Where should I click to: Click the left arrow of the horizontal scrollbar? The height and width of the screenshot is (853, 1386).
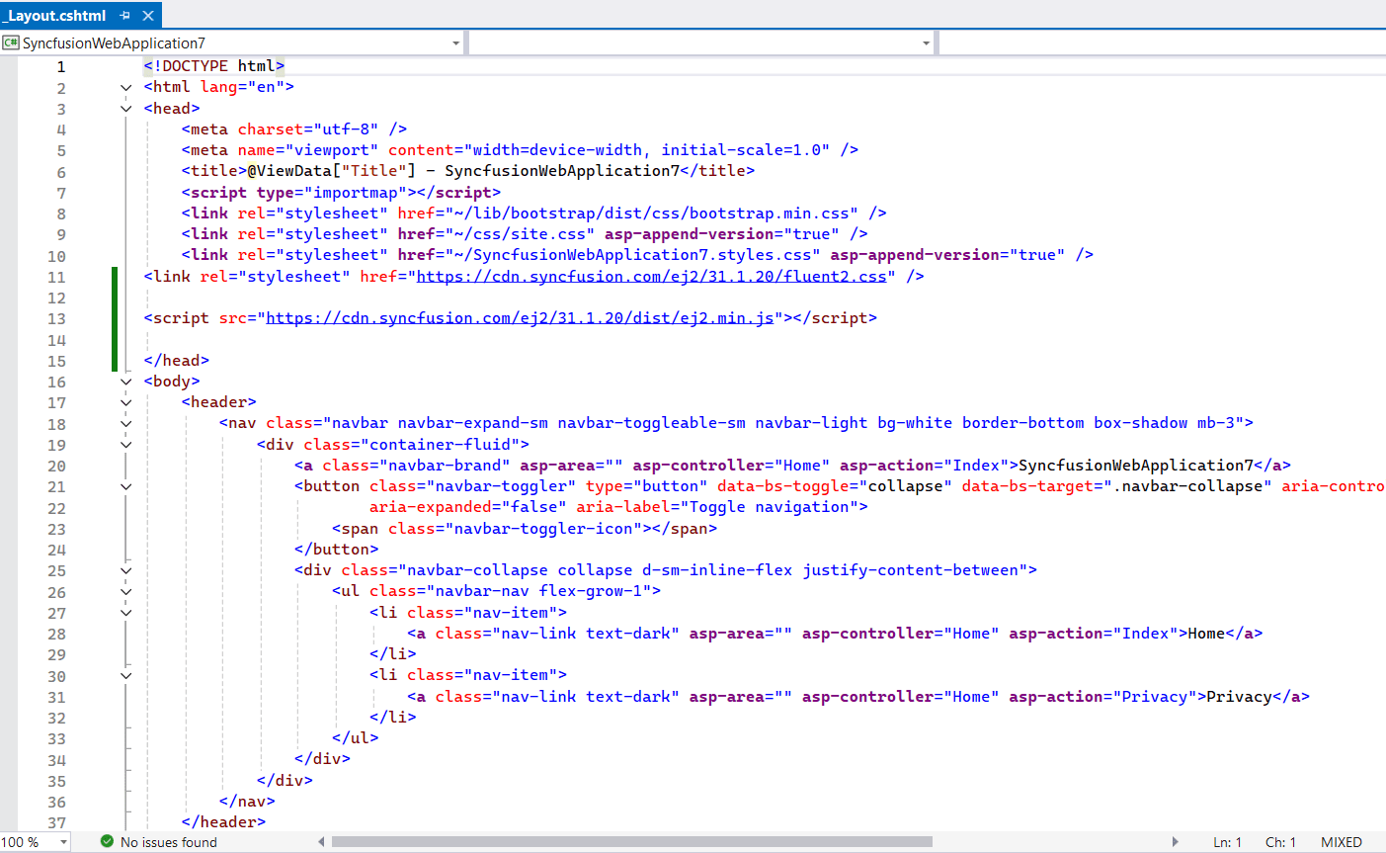pyautogui.click(x=320, y=841)
